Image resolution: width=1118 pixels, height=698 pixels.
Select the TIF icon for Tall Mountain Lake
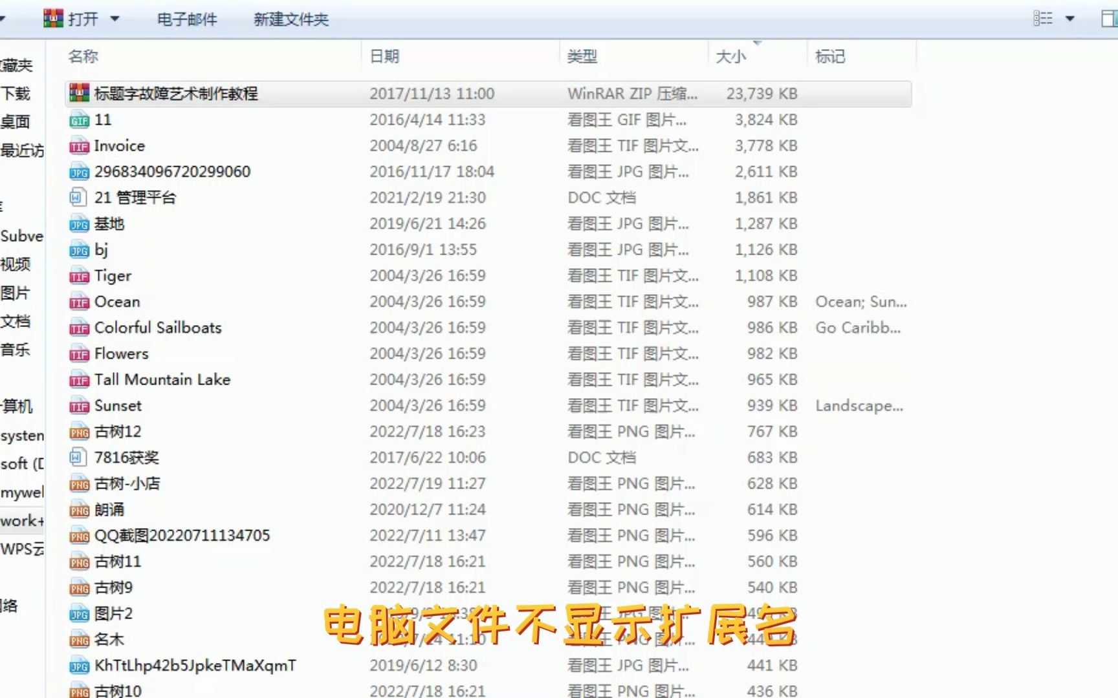(79, 379)
